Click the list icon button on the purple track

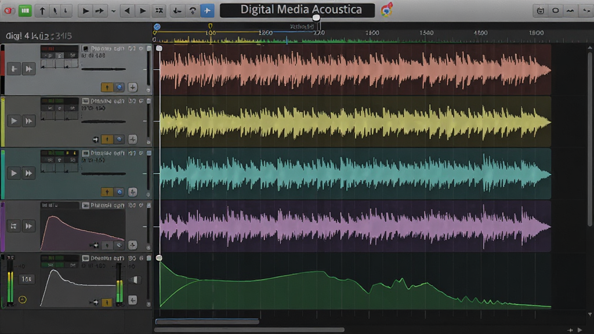14,226
